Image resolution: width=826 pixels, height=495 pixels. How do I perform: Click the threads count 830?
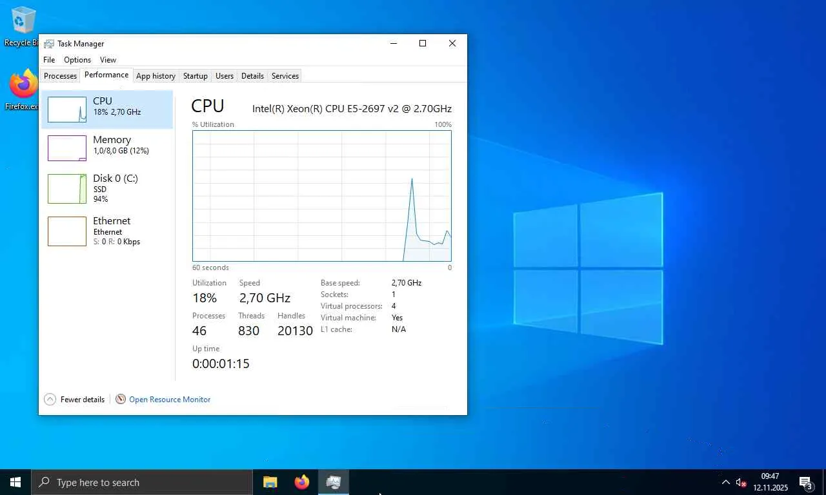248,331
